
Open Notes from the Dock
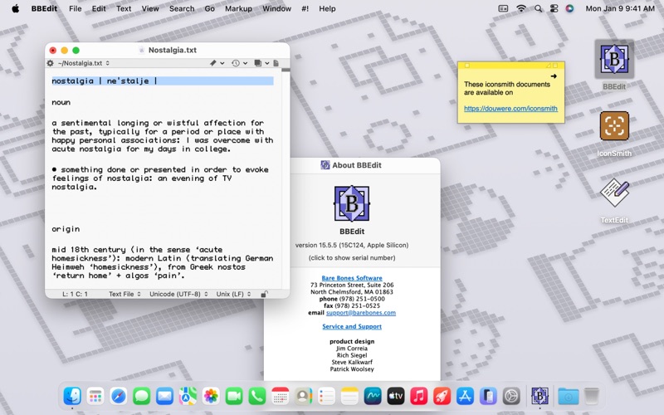[349, 397]
